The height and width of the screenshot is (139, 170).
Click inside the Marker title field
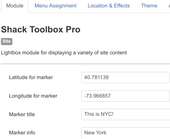pos(126,115)
